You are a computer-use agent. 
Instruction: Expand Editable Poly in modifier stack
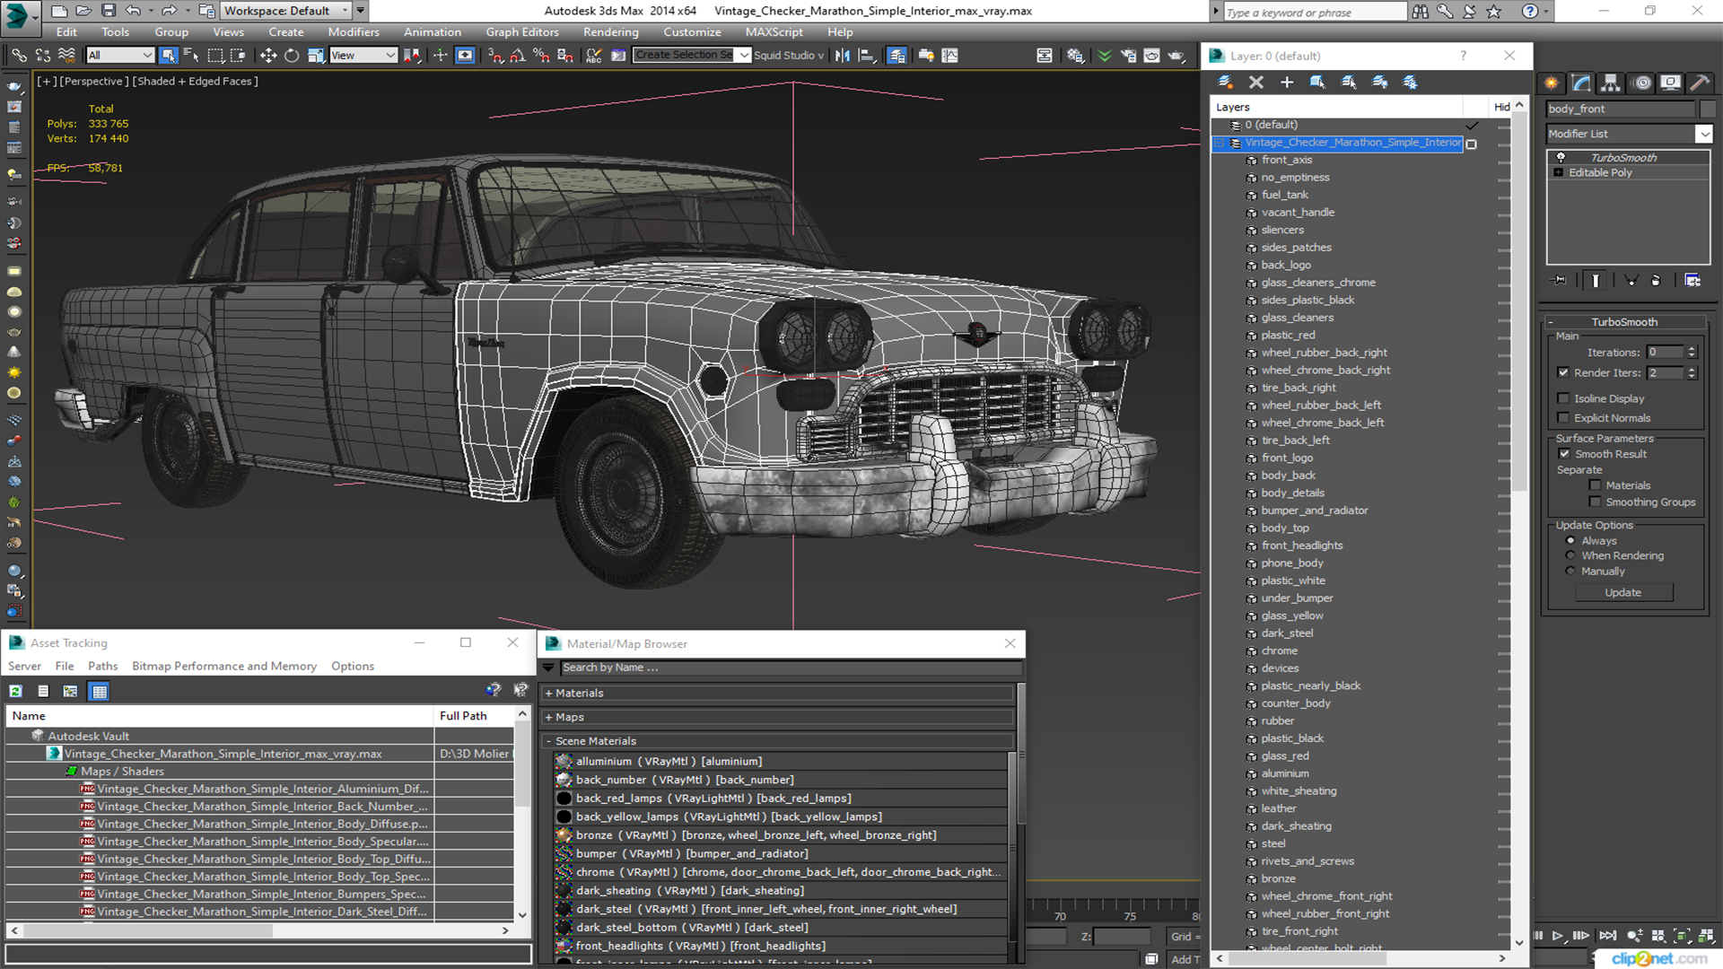pyautogui.click(x=1559, y=172)
